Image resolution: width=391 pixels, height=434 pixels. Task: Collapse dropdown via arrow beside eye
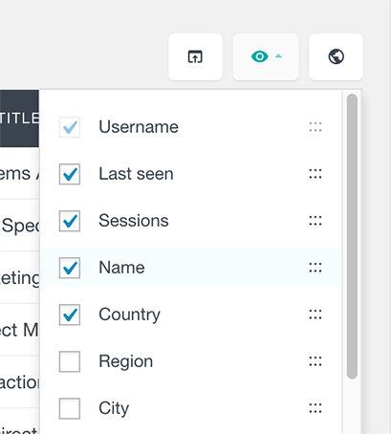coord(278,56)
